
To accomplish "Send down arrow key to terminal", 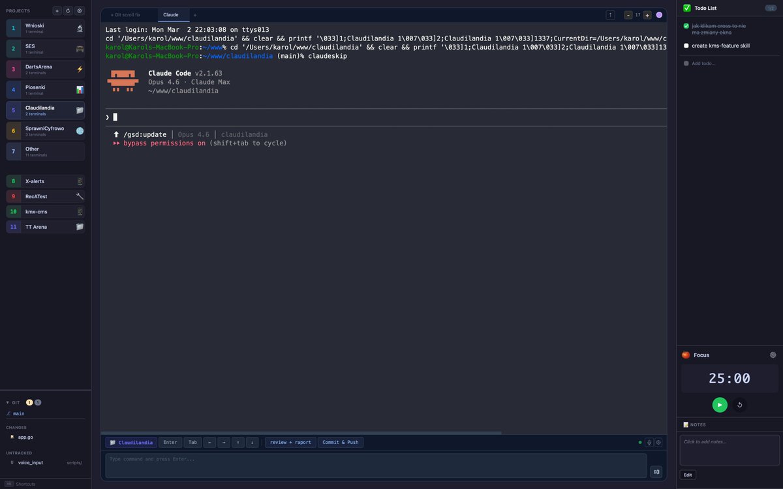I will [253, 442].
